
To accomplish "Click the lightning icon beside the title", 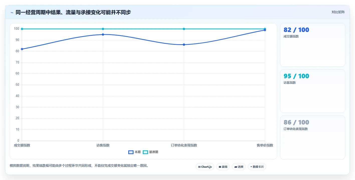I will coord(12,12).
